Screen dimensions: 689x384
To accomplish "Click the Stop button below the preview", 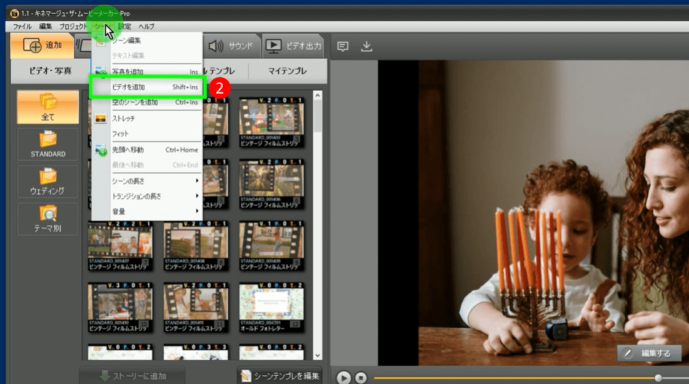I will [x=361, y=378].
